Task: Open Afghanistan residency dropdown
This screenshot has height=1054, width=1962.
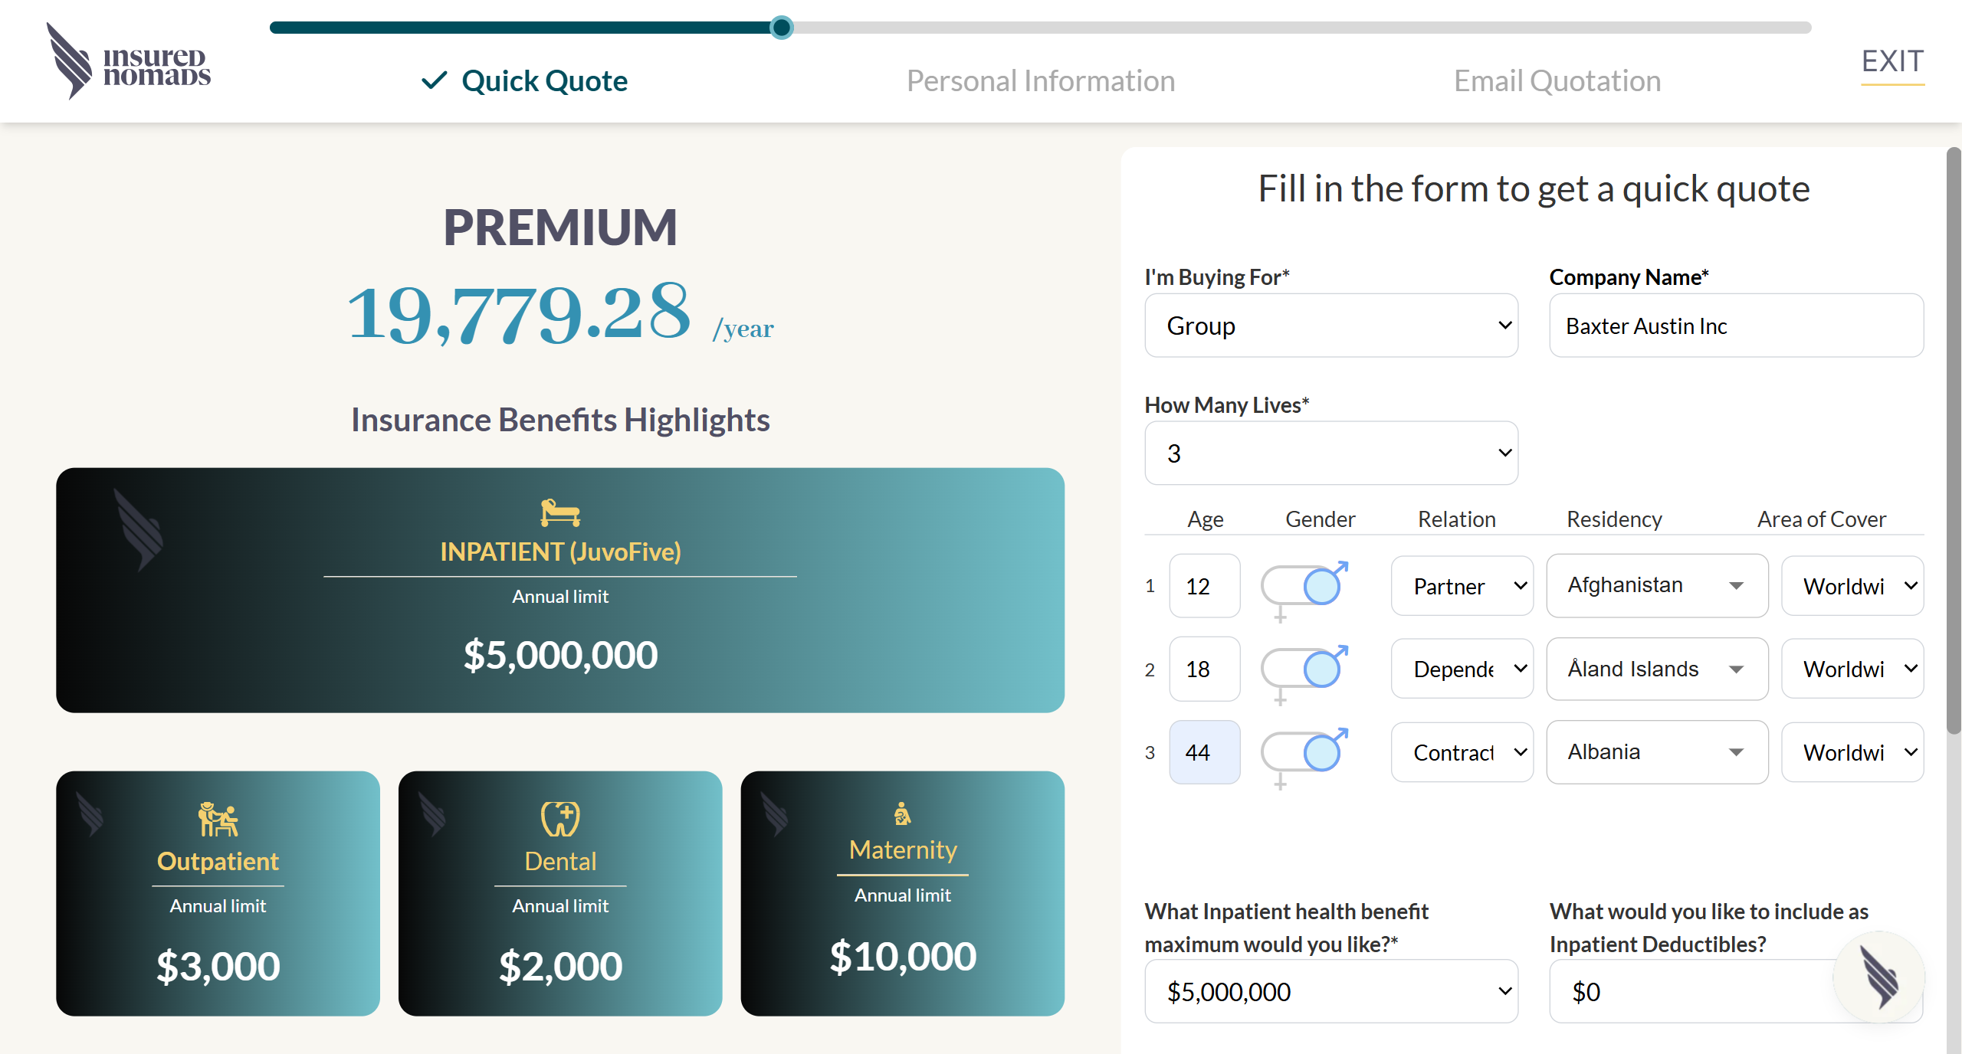Action: pos(1656,585)
